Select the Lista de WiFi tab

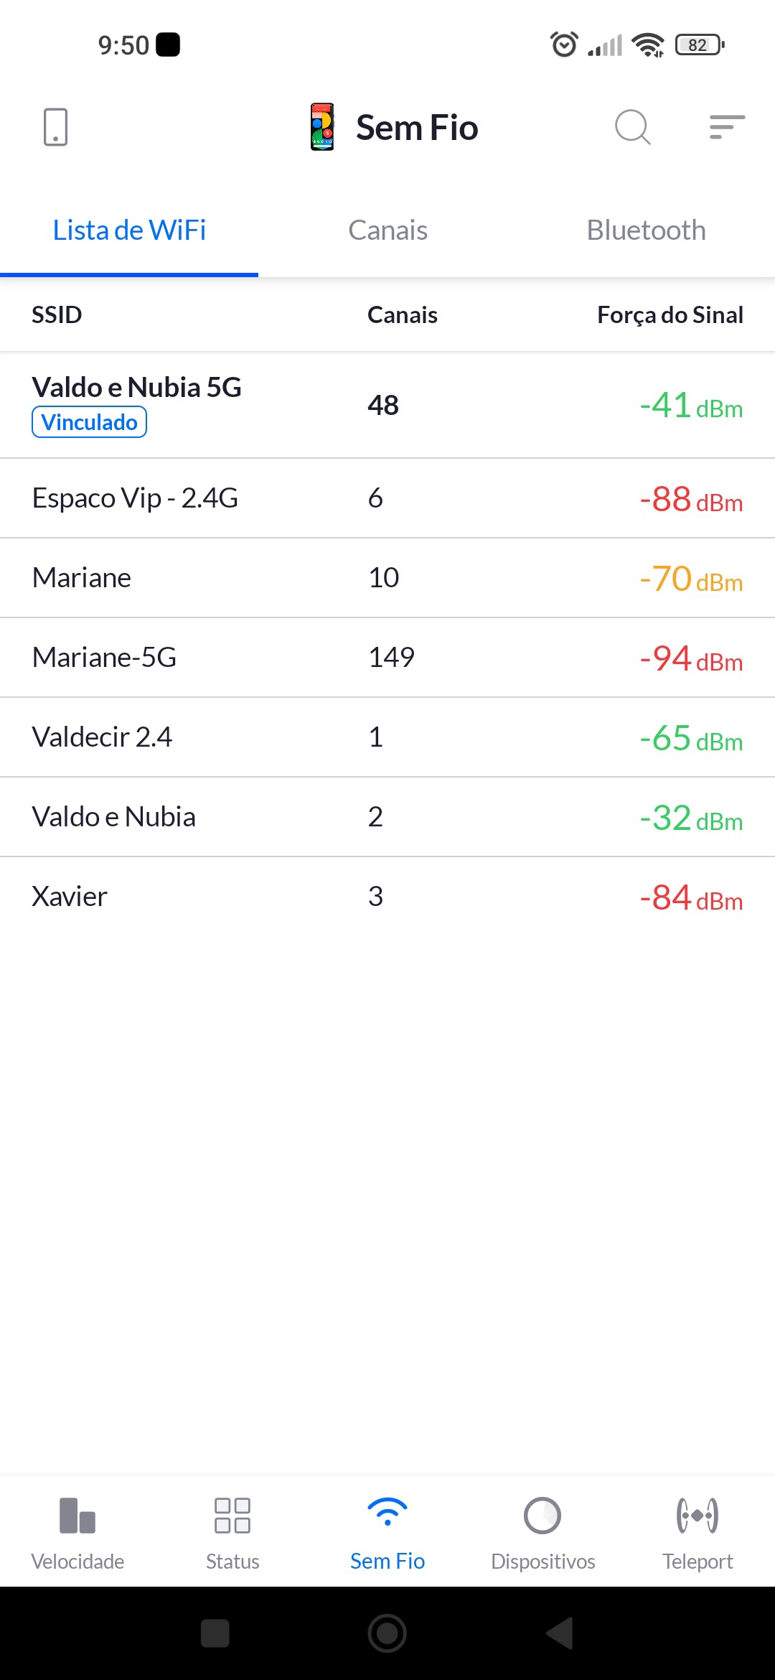(129, 230)
